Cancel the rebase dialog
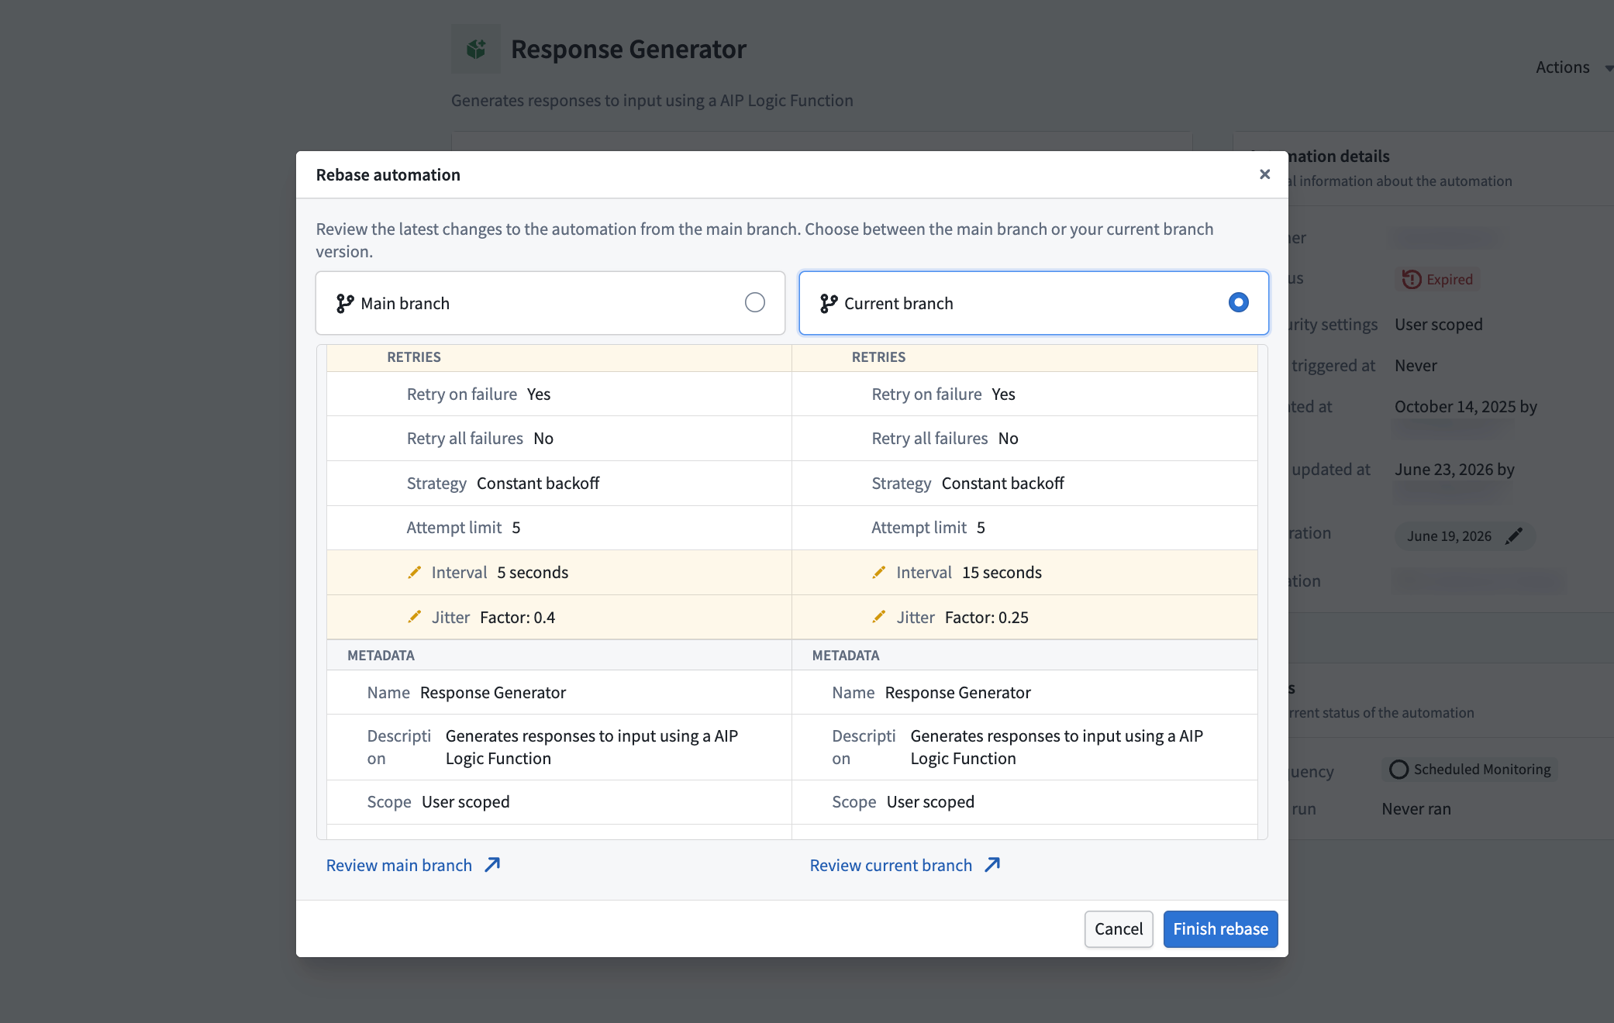The height and width of the screenshot is (1023, 1614). tap(1119, 928)
